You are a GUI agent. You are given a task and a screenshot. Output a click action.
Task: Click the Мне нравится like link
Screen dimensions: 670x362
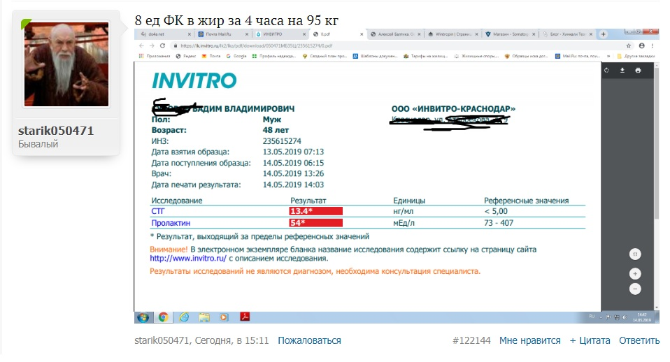click(x=529, y=340)
